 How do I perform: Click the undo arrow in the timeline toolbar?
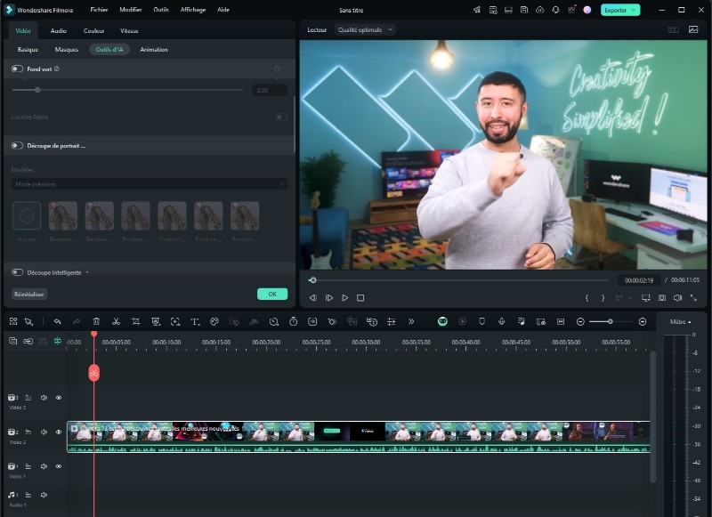57,322
